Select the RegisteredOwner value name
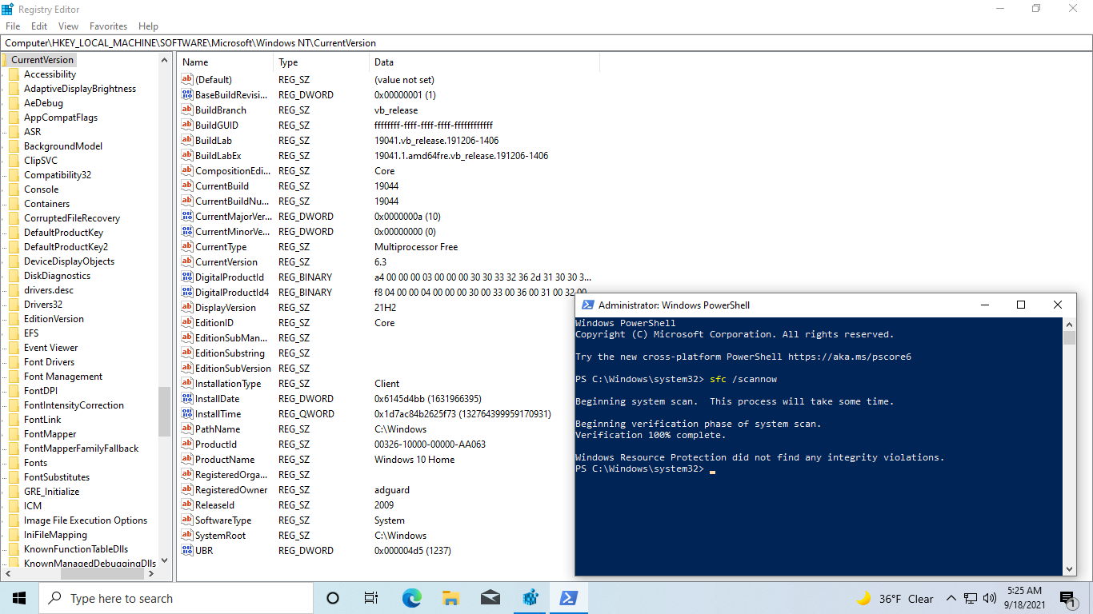This screenshot has width=1093, height=614. tap(231, 490)
